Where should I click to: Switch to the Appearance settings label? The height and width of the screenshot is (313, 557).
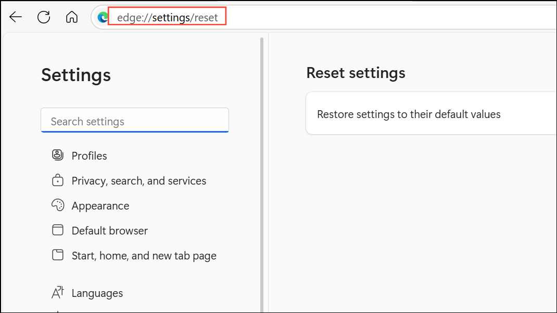pyautogui.click(x=100, y=206)
